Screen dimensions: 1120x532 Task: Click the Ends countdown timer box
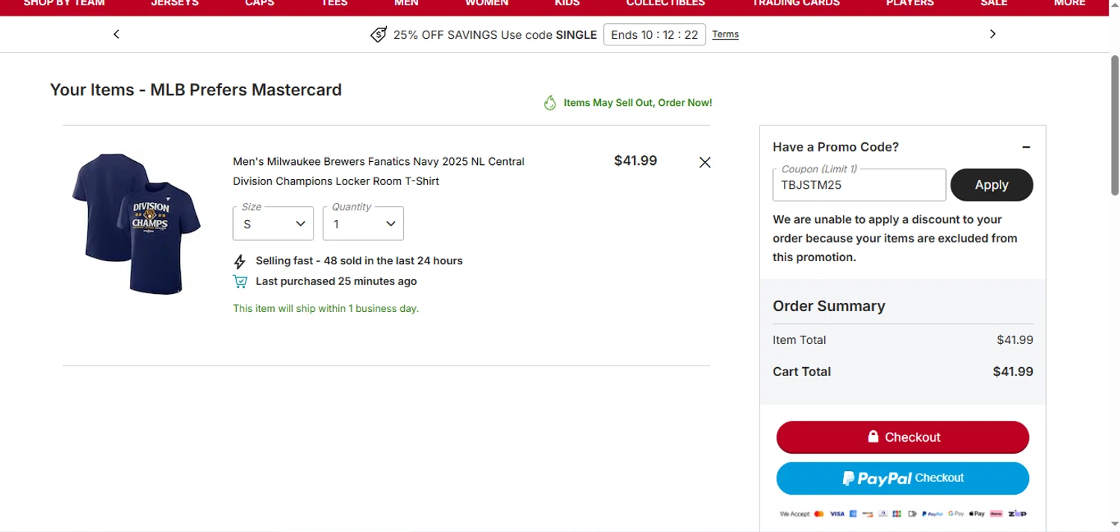654,34
